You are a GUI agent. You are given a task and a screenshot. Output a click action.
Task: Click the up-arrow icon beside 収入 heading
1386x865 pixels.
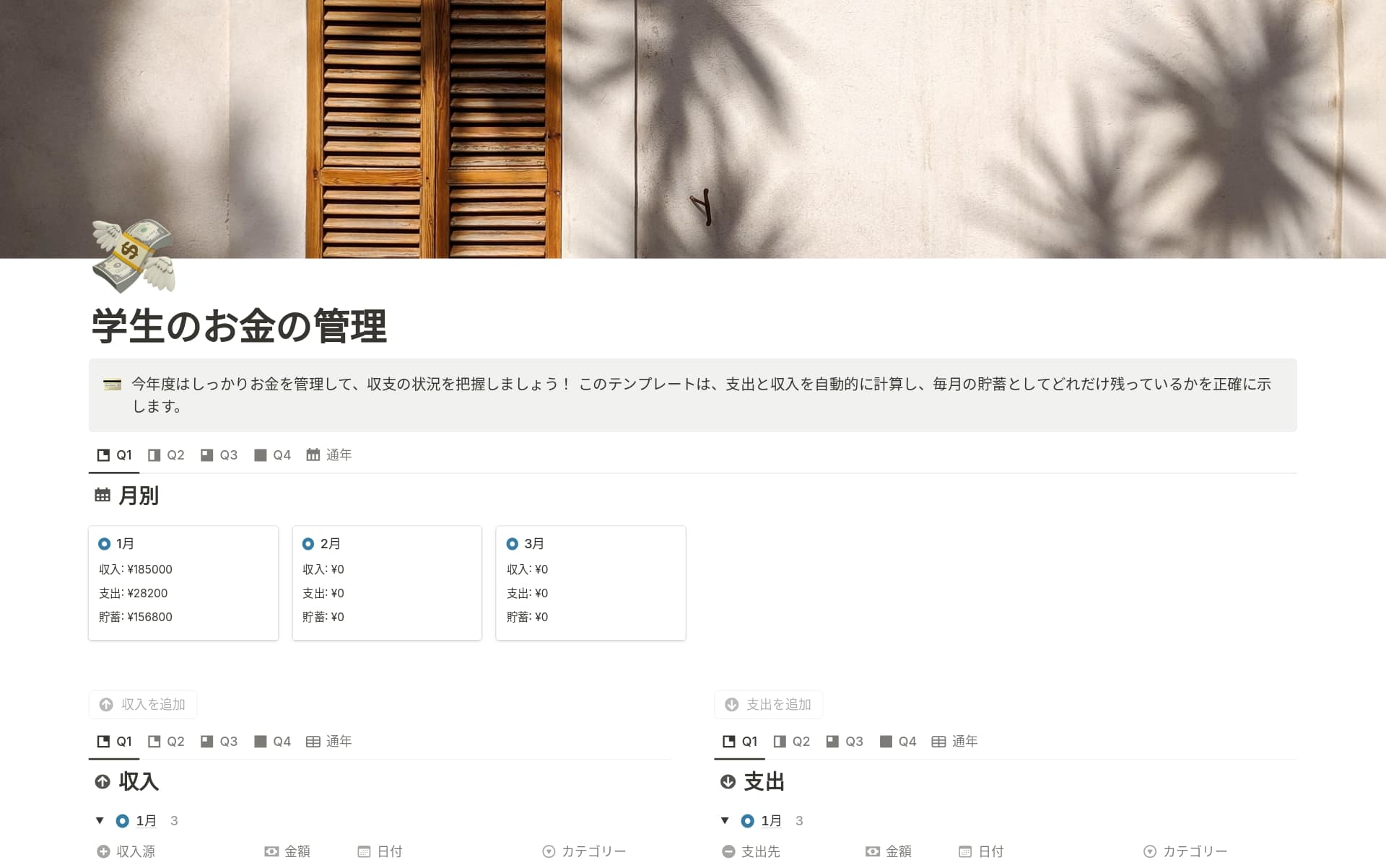103,781
